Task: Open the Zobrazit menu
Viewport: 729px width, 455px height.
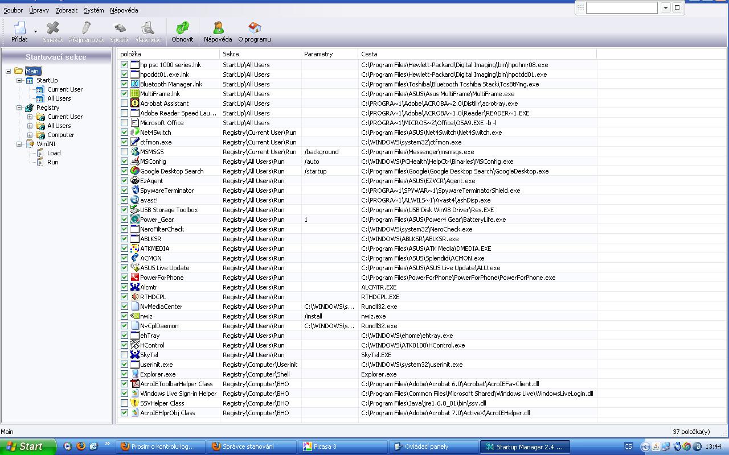Action: click(67, 10)
